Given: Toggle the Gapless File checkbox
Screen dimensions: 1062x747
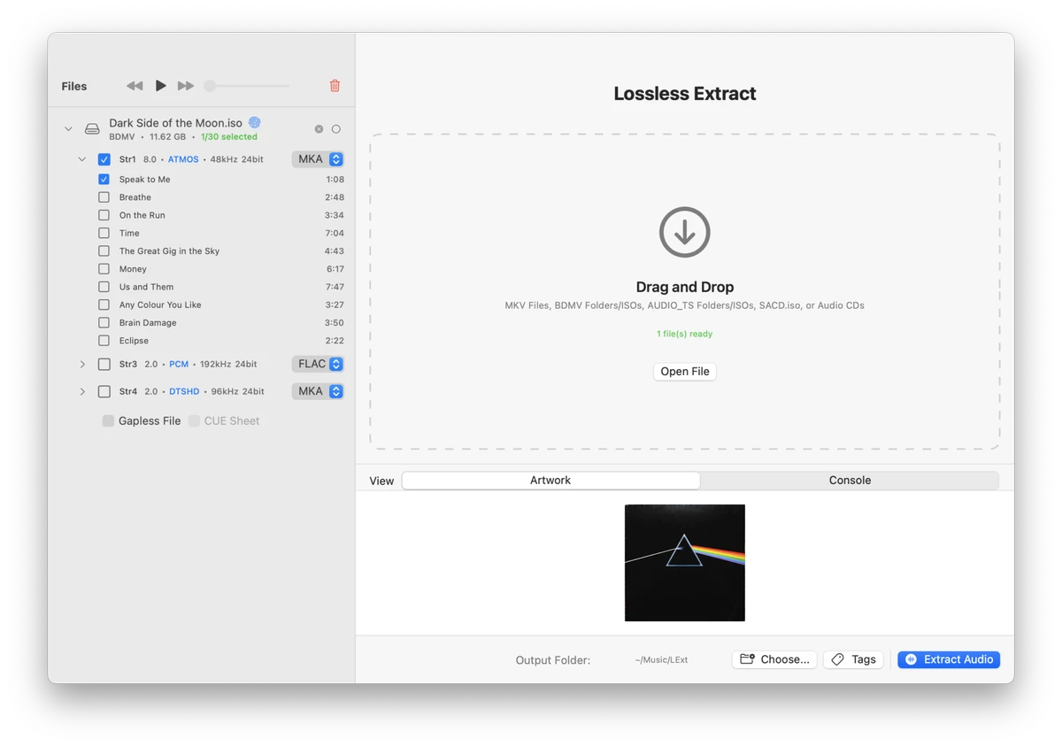Looking at the screenshot, I should (x=108, y=421).
